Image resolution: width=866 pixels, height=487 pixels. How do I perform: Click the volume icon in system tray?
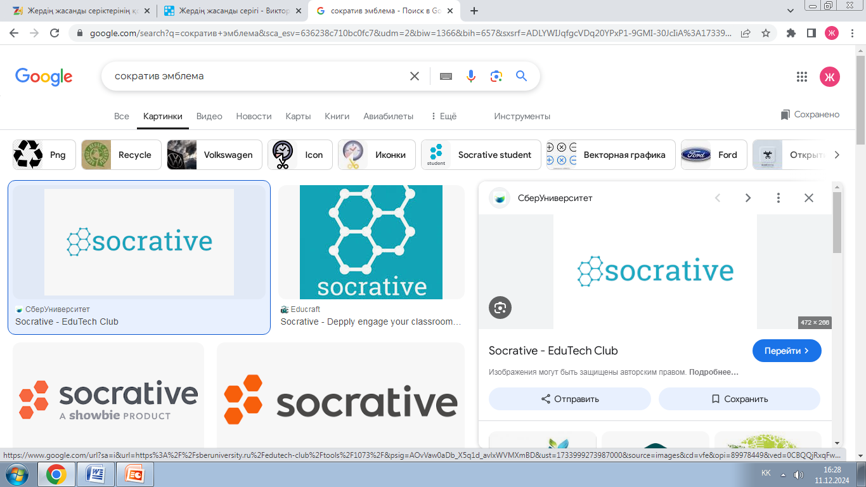point(799,475)
